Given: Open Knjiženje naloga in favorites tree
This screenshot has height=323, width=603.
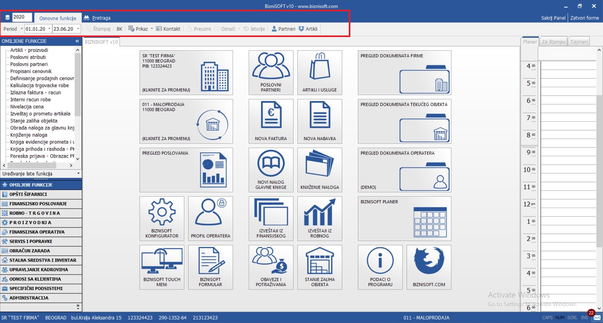Looking at the screenshot, I should pos(29,135).
